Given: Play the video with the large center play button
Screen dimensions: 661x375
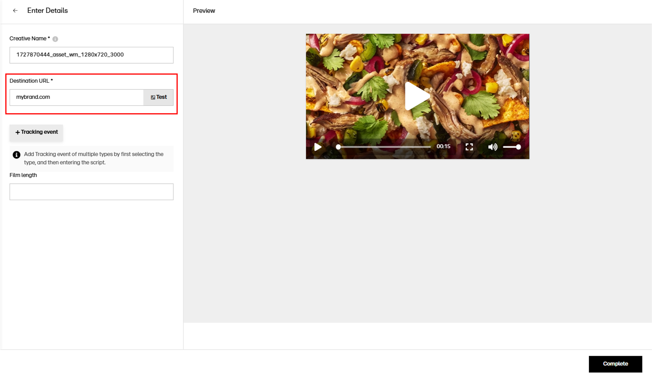Looking at the screenshot, I should pos(417,96).
